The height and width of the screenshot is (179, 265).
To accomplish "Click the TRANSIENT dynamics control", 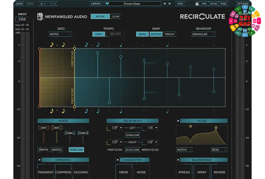I will tap(45, 172).
